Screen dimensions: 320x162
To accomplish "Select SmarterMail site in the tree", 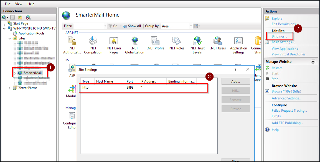I will tap(32, 73).
